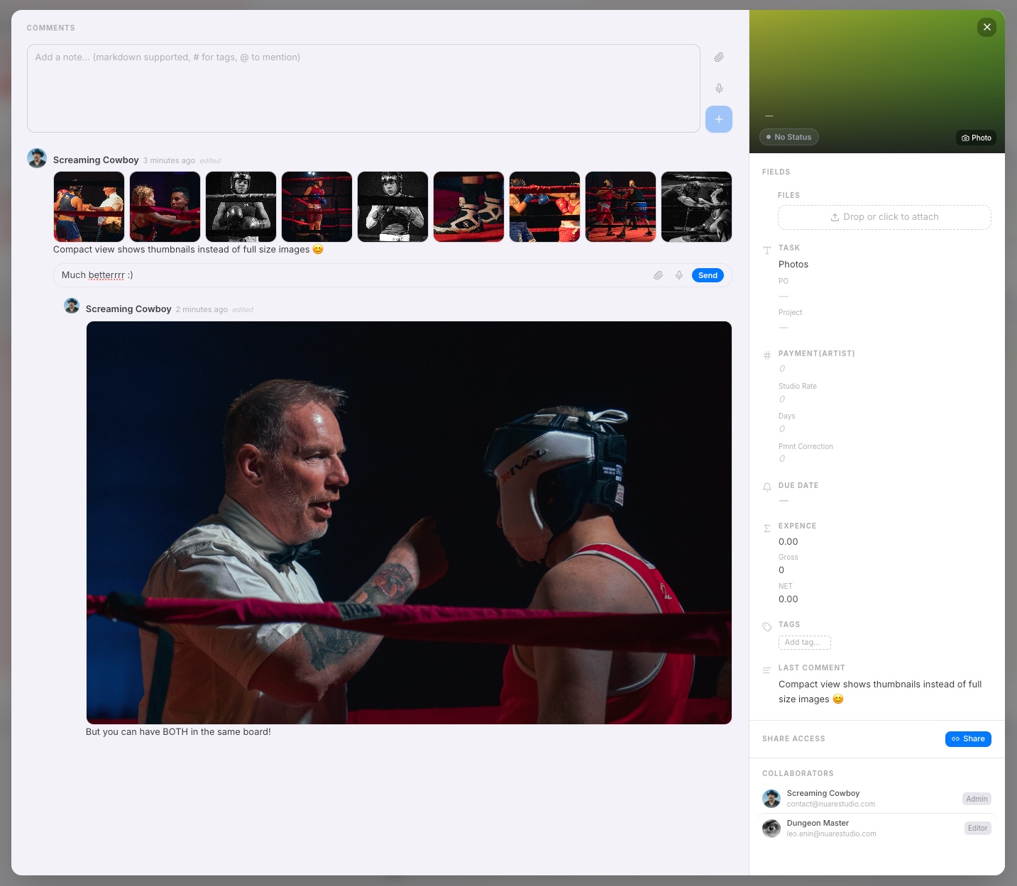Submit note with the blue plus button

click(719, 119)
